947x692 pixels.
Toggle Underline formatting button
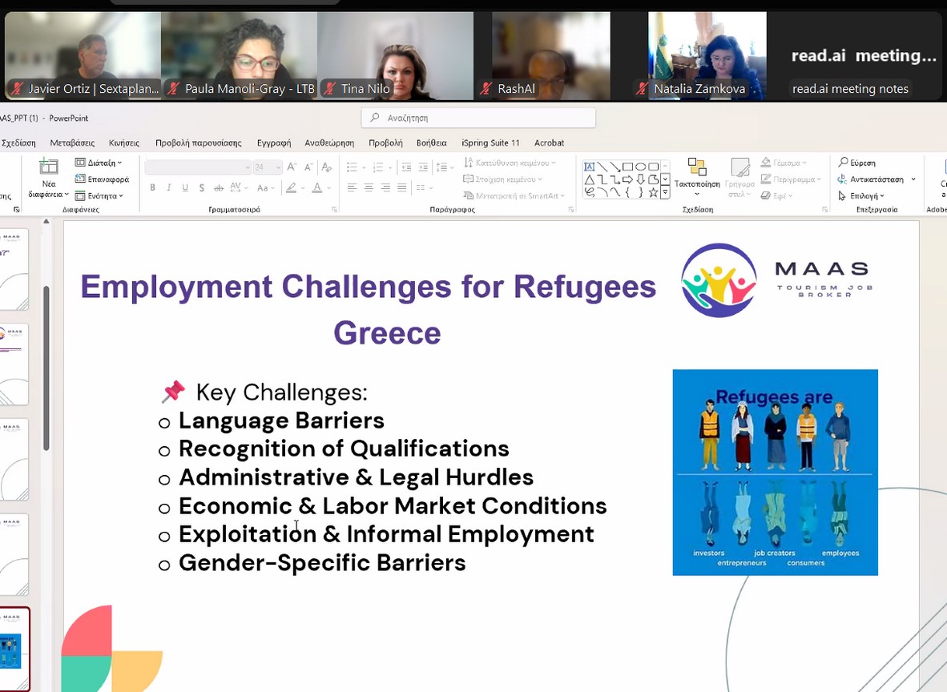185,188
